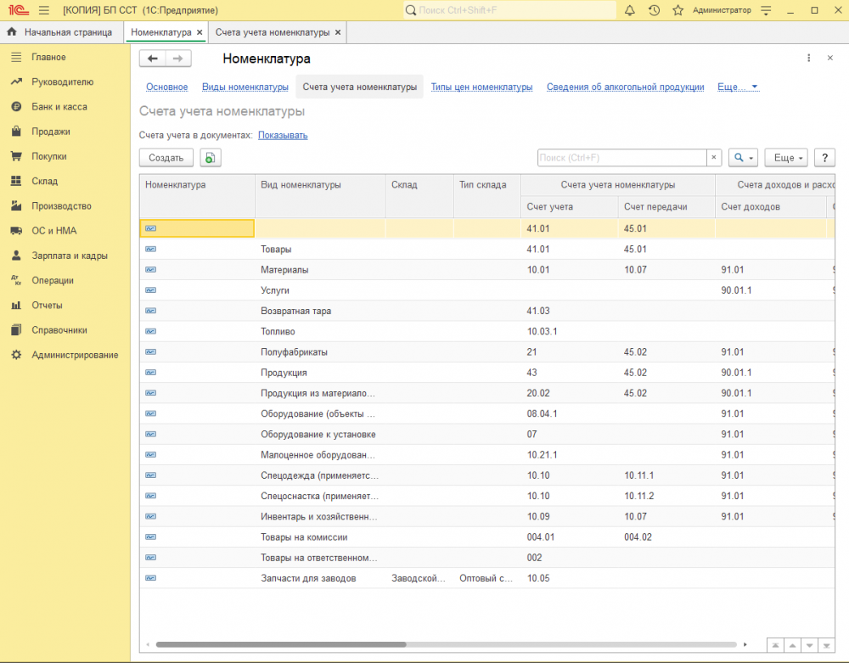Select Товары на комиссии row
849x663 pixels.
486,537
